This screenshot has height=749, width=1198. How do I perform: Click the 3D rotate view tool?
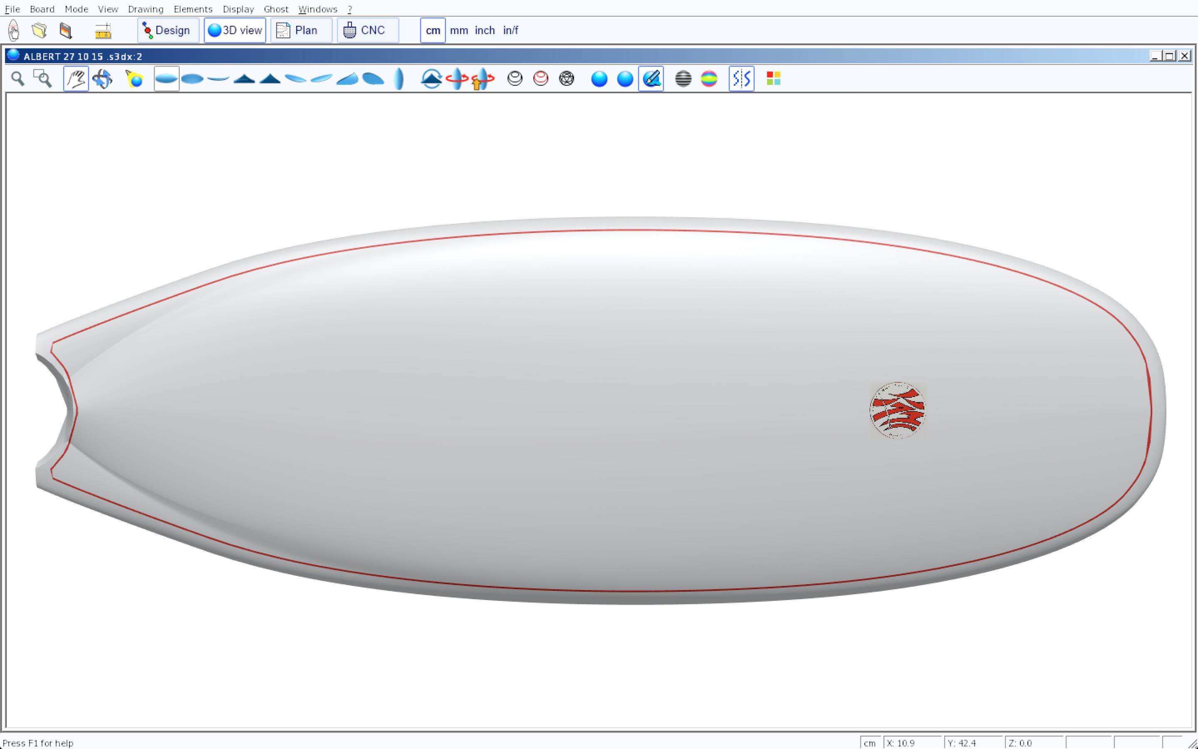102,79
